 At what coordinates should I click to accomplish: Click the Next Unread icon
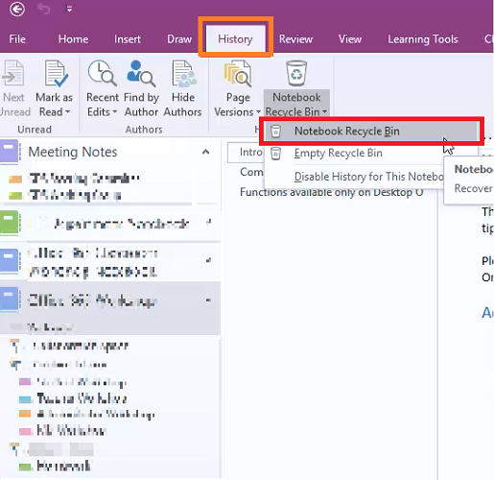coord(13,73)
